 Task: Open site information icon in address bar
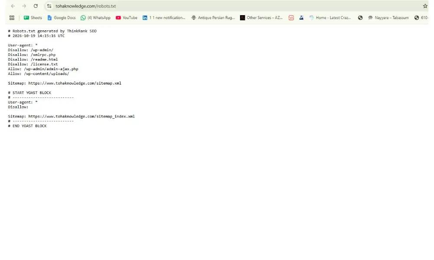[x=49, y=6]
